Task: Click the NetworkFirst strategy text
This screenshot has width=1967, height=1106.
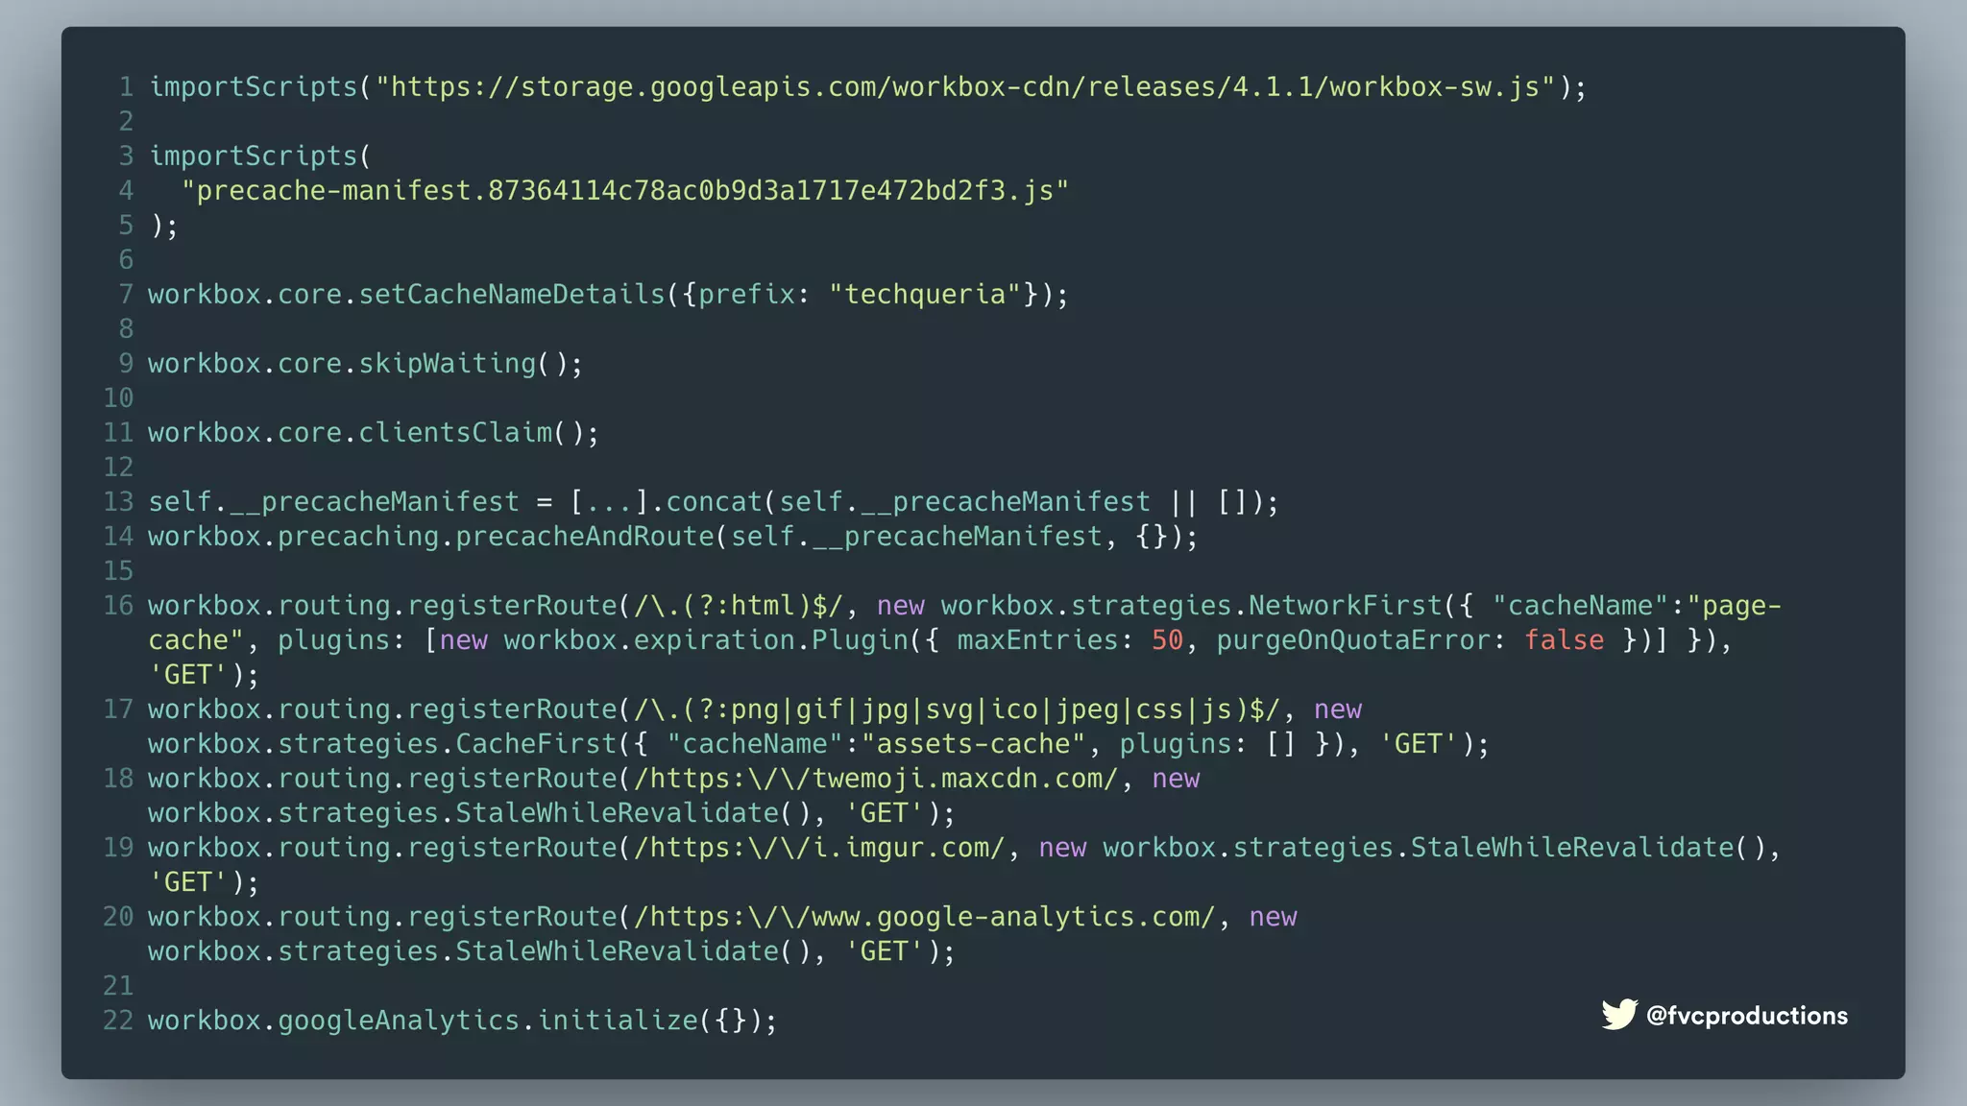Action: (x=1345, y=606)
